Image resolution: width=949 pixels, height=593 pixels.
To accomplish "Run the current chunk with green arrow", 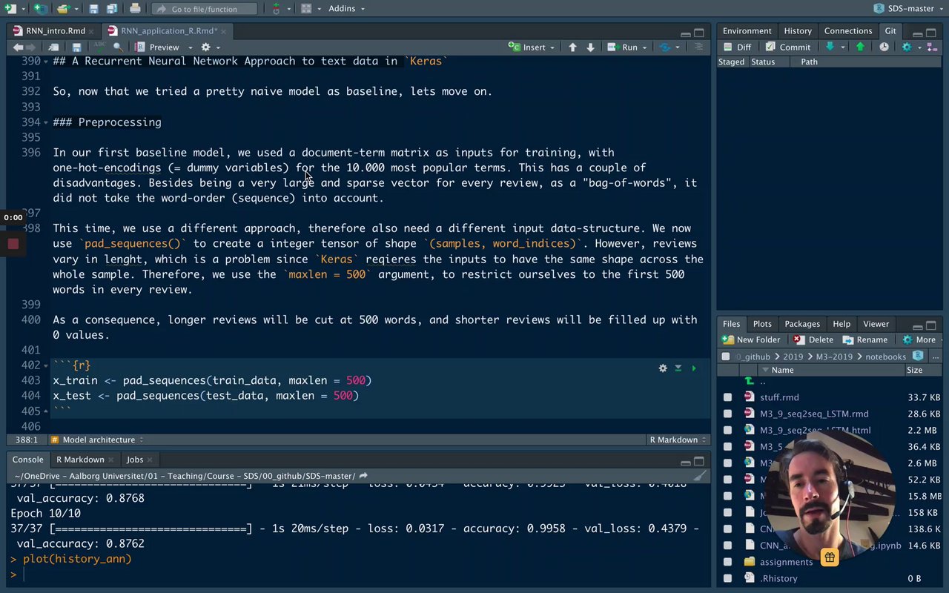I will (x=694, y=368).
